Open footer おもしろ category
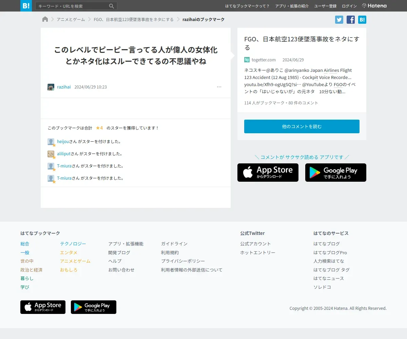This screenshot has height=339, width=407. [69, 270]
